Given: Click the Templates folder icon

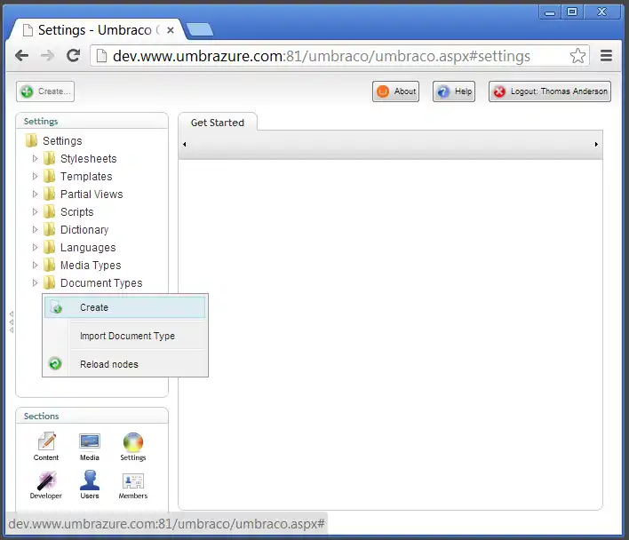Looking at the screenshot, I should pyautogui.click(x=50, y=176).
